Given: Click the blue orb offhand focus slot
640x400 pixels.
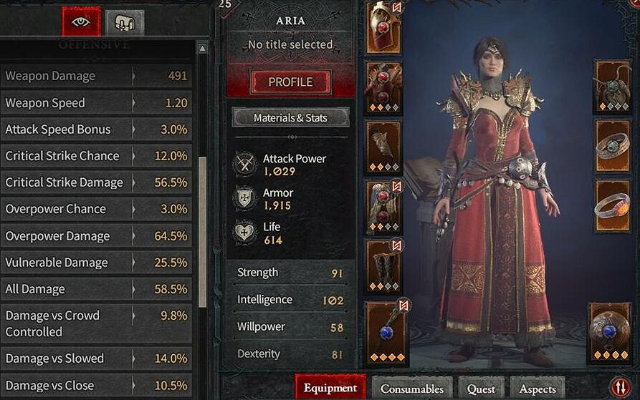Looking at the screenshot, I should 609,333.
